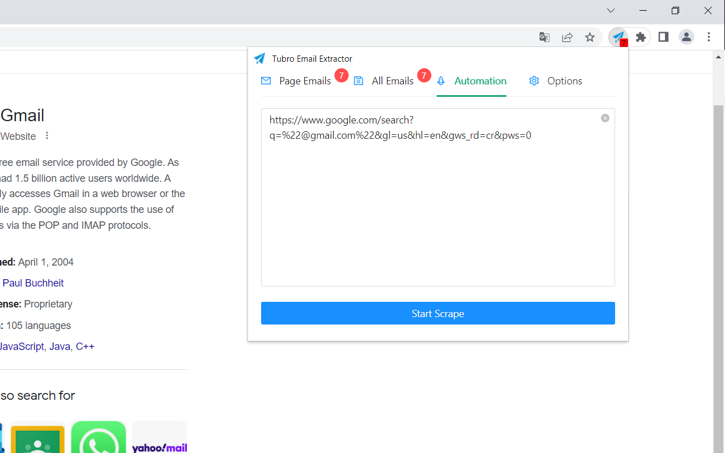Open the Tubro Email Extractor toolbar extension
The height and width of the screenshot is (453, 725).
point(618,37)
